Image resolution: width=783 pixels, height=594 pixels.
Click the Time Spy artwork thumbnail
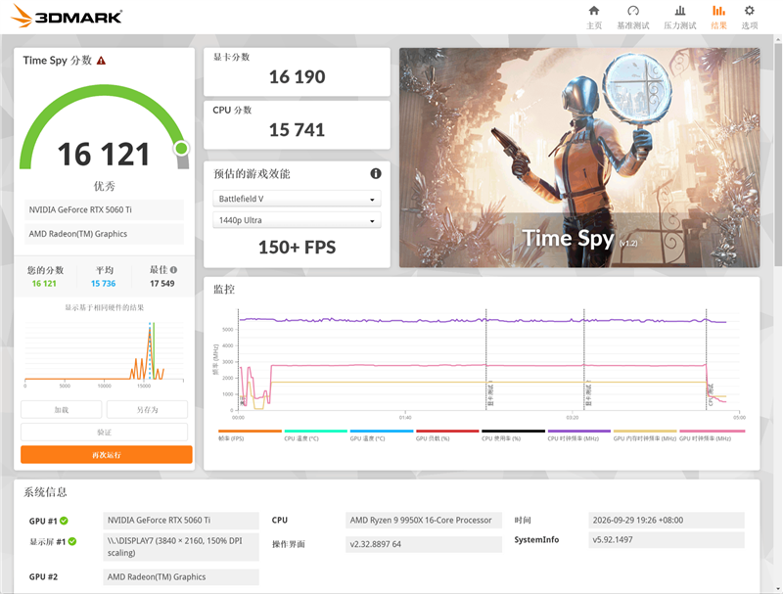[579, 158]
